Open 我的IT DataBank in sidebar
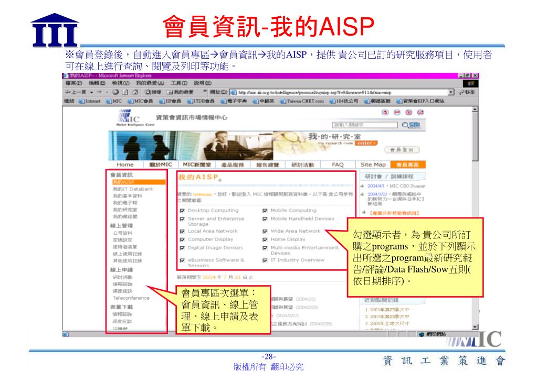Viewport: 537px width, 371px height. point(133,189)
